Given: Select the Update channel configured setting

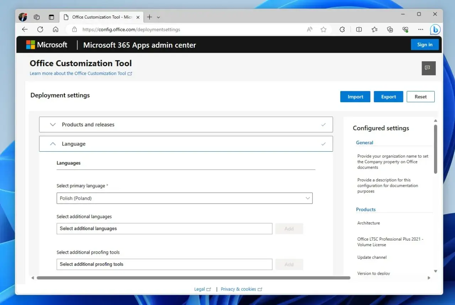Looking at the screenshot, I should 372,257.
